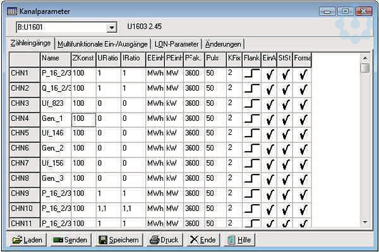The height and width of the screenshot is (252, 379).
Task: Open the B:U1601 device dropdown
Action: [x=112, y=28]
